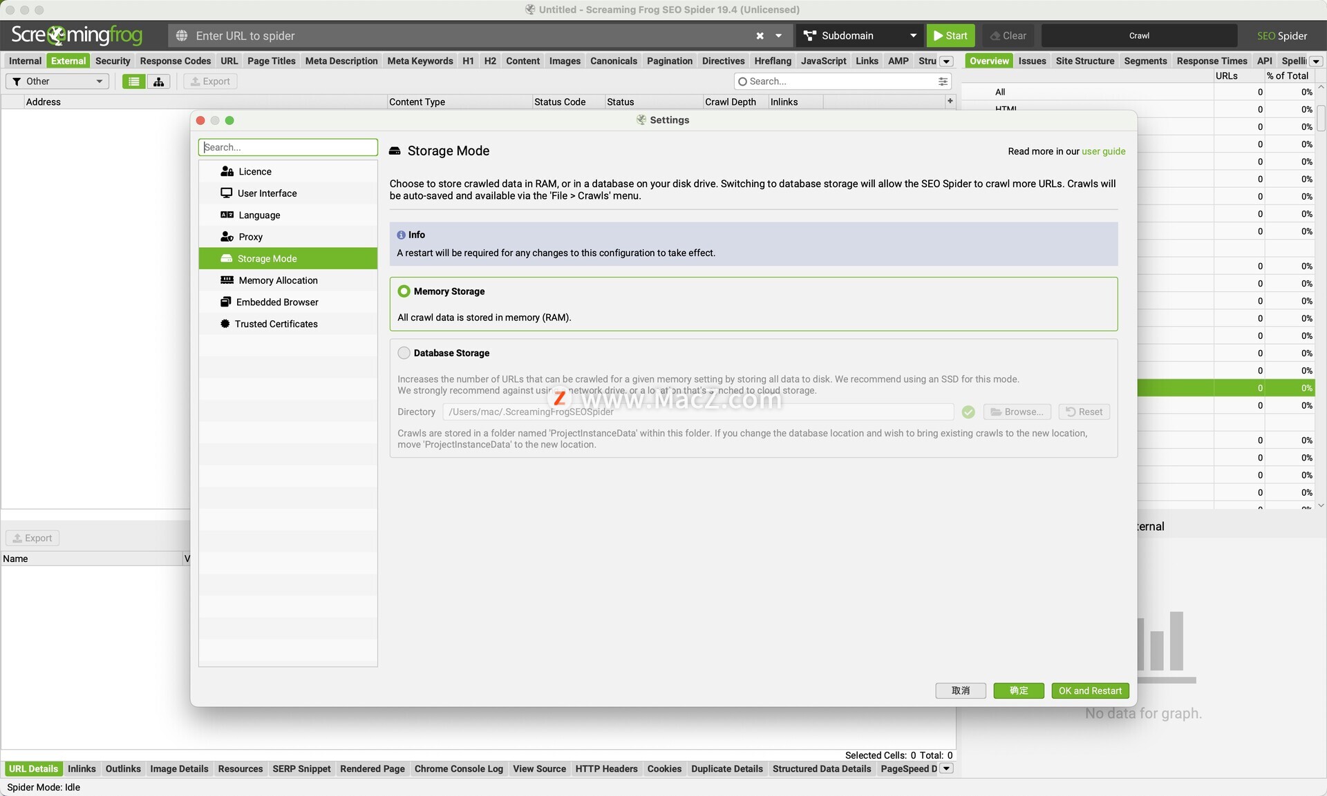1327x796 pixels.
Task: Switch to the Site Structure tab
Action: pyautogui.click(x=1084, y=61)
